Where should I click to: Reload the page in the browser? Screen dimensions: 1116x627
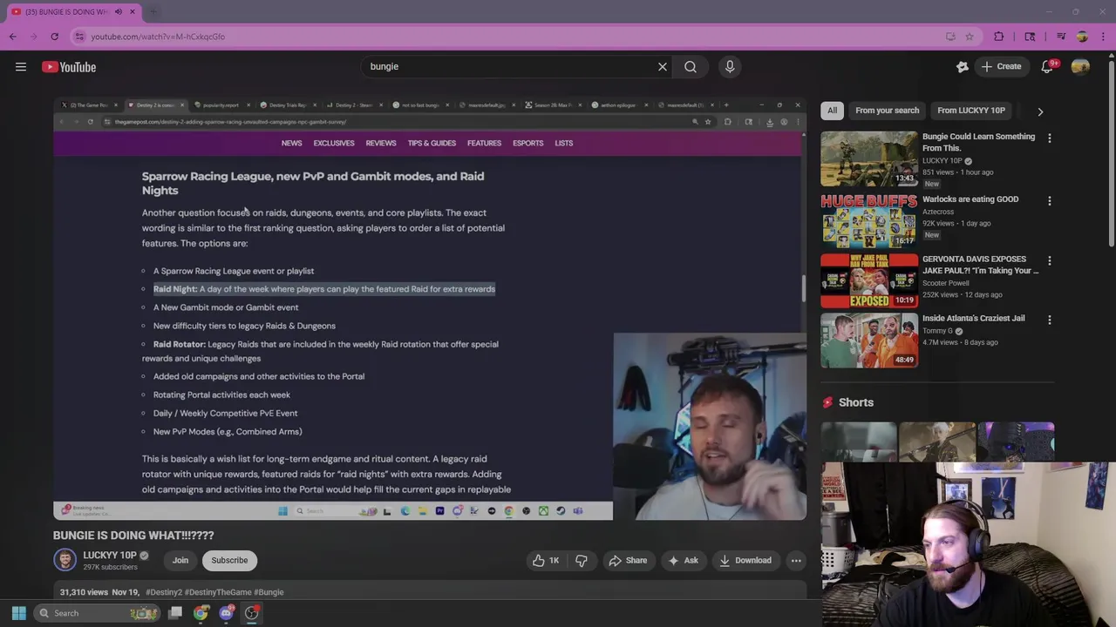[54, 37]
